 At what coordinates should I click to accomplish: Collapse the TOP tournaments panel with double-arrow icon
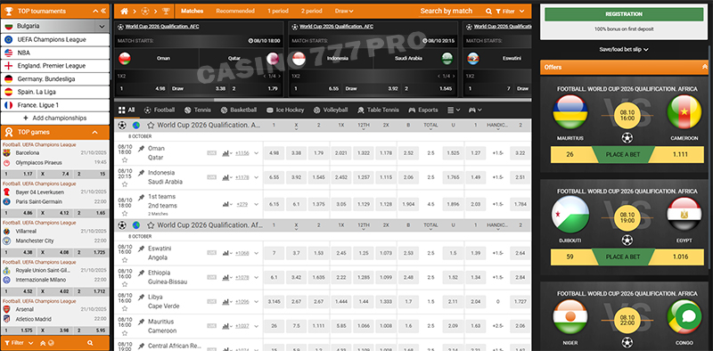(x=103, y=11)
